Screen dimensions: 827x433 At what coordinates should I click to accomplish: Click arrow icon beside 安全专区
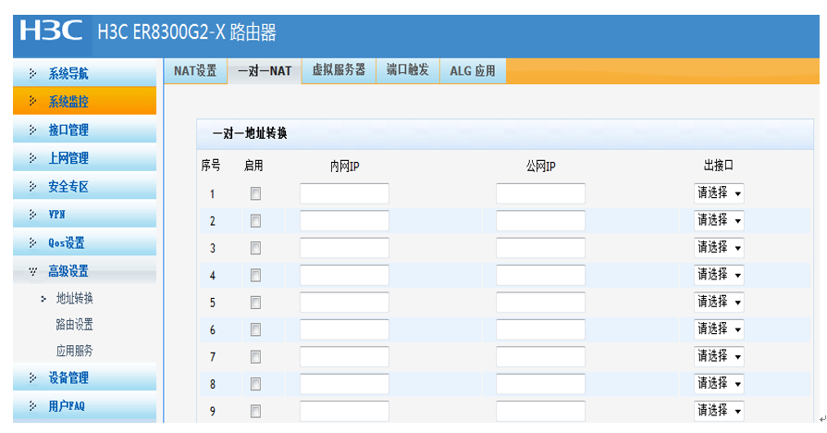(33, 187)
